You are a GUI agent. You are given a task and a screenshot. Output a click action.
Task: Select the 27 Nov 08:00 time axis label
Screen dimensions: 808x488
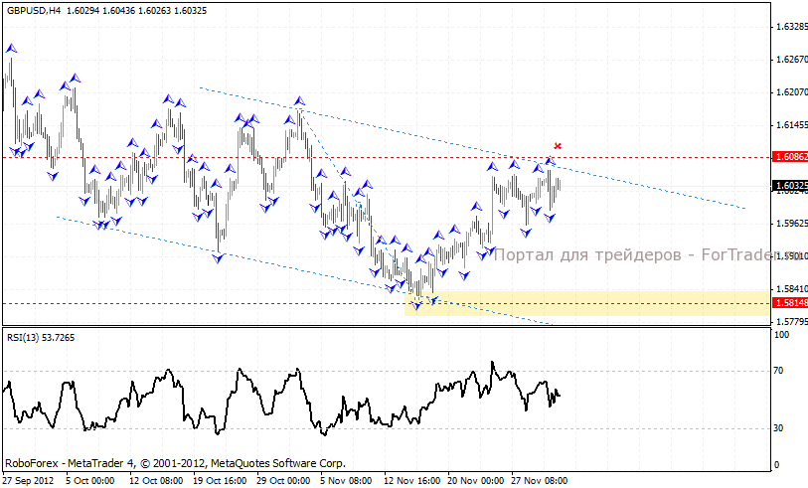[x=539, y=479]
